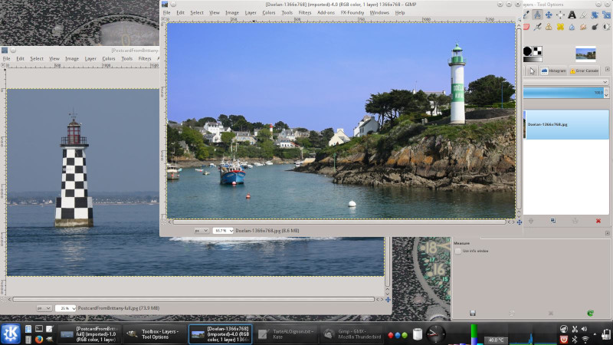Switch to the Error Console tab
This screenshot has width=613, height=345.
pos(584,71)
